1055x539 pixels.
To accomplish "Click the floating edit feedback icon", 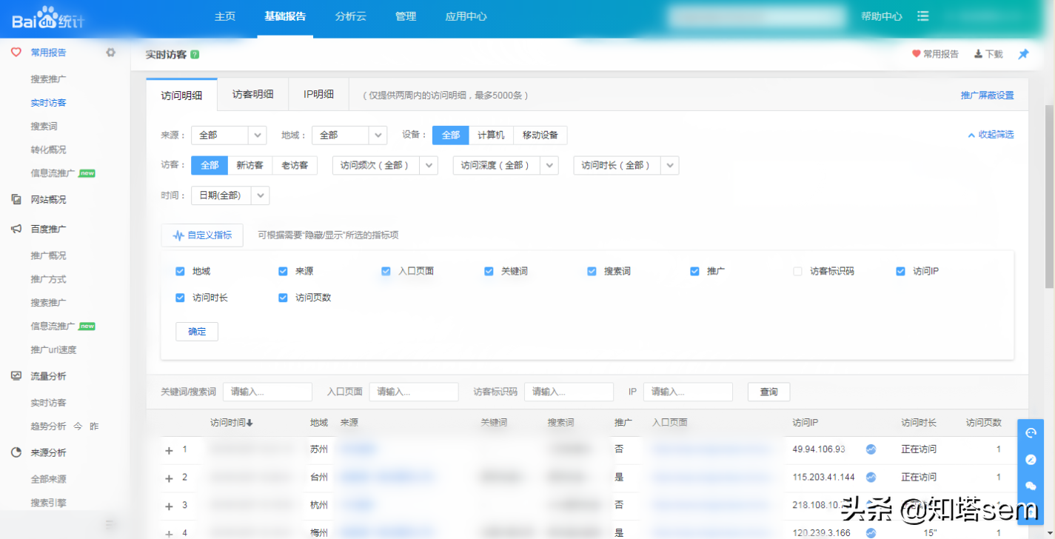I will tap(1031, 460).
